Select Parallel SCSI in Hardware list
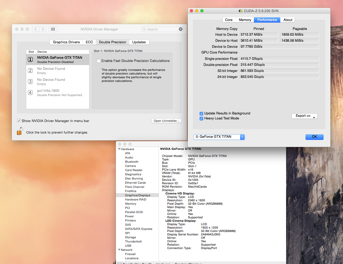This screenshot has width=343, height=264. tap(134, 212)
